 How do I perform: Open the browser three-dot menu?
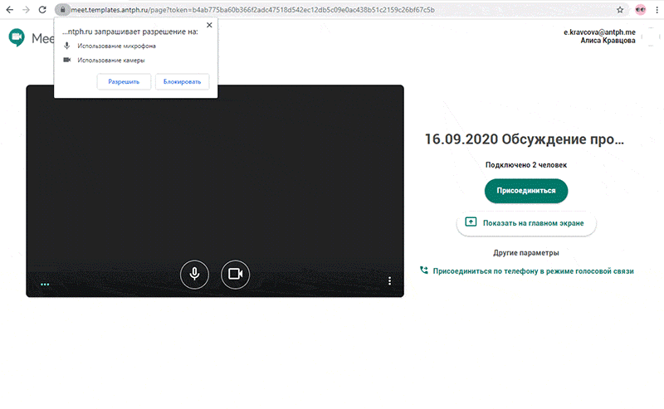click(x=657, y=10)
